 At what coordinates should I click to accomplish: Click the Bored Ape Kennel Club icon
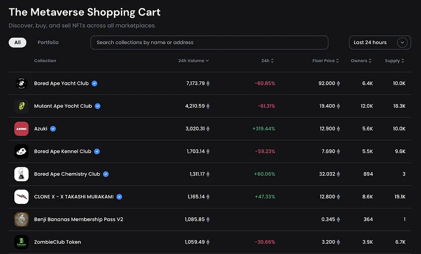point(21,151)
